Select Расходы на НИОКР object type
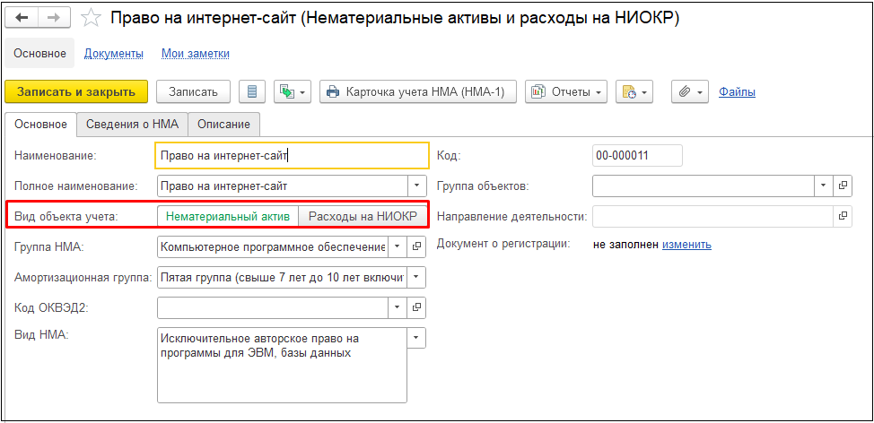The width and height of the screenshot is (874, 423). (x=363, y=217)
